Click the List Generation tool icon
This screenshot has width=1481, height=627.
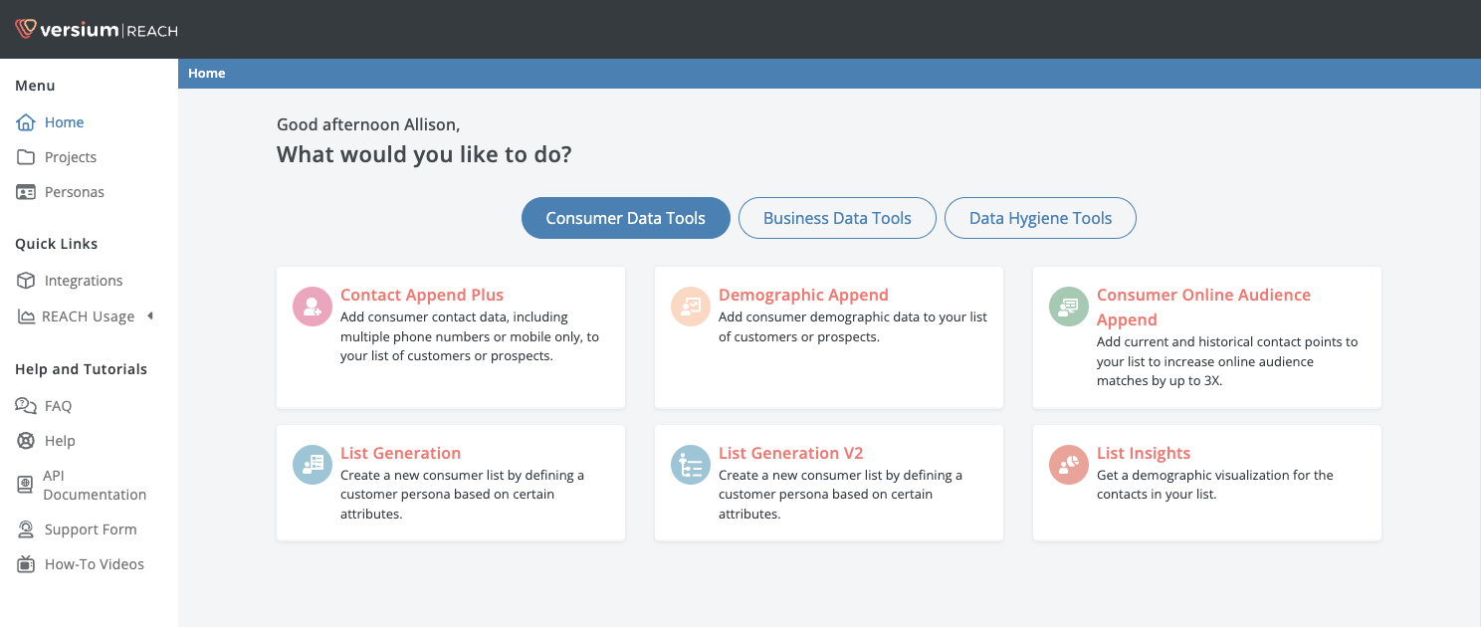point(312,465)
